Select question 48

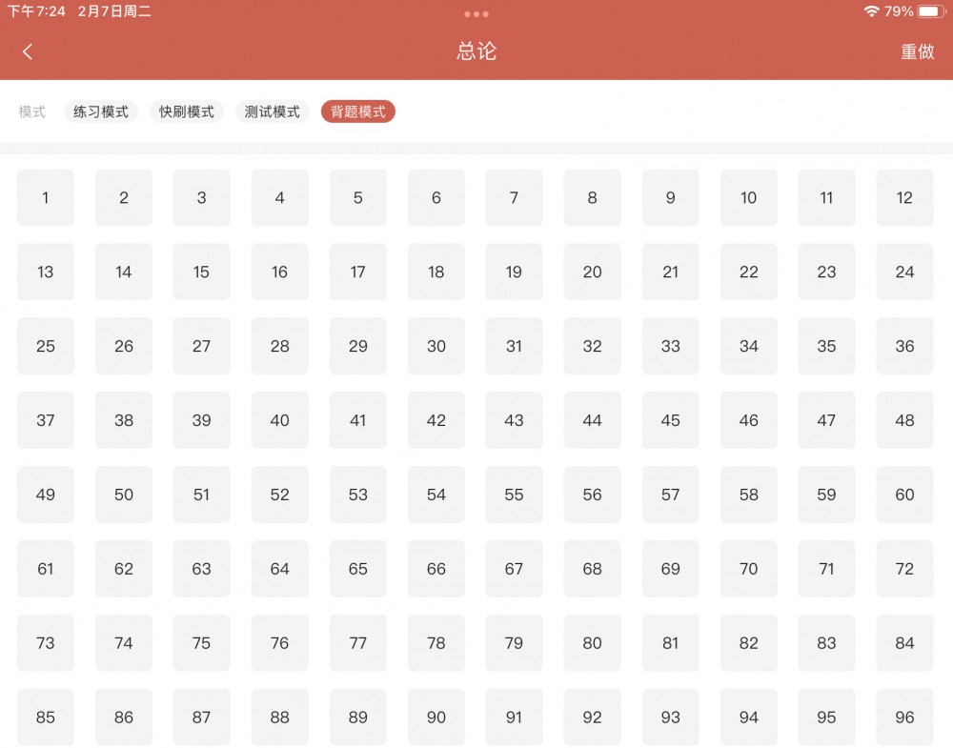[x=904, y=420]
